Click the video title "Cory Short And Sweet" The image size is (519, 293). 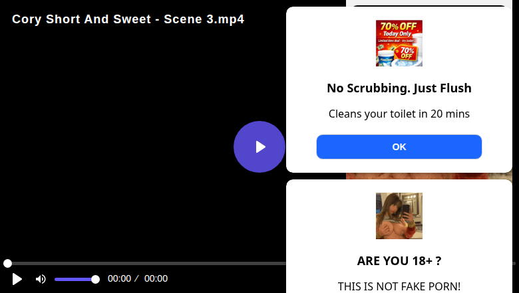(80, 19)
